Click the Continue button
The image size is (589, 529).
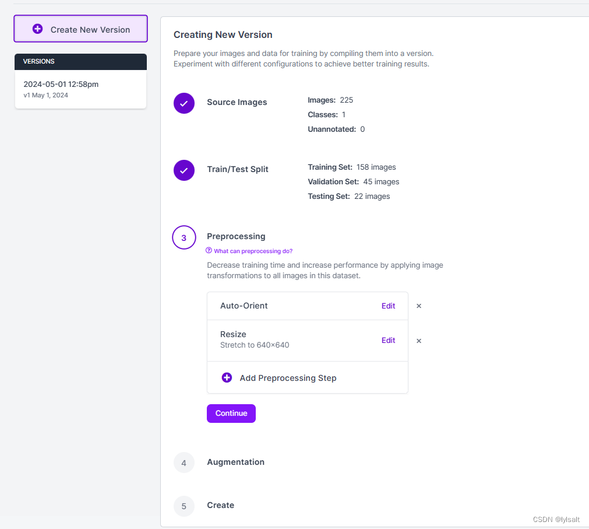click(231, 413)
